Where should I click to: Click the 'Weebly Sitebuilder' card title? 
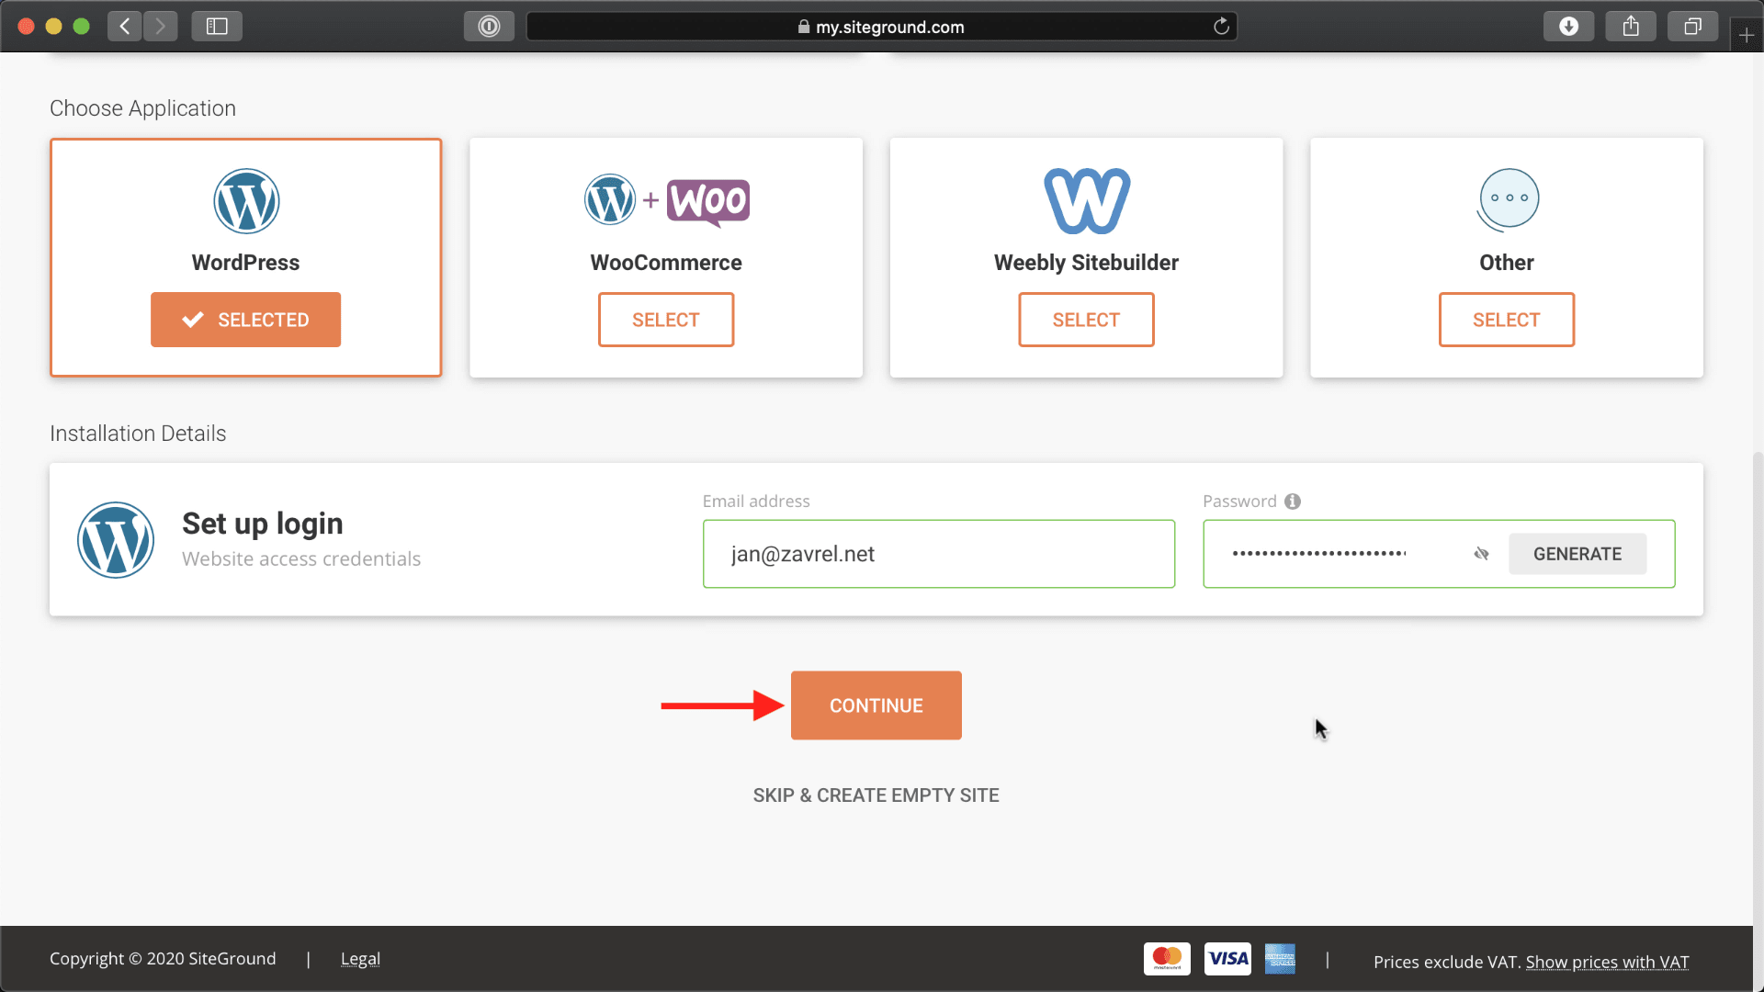click(x=1086, y=263)
